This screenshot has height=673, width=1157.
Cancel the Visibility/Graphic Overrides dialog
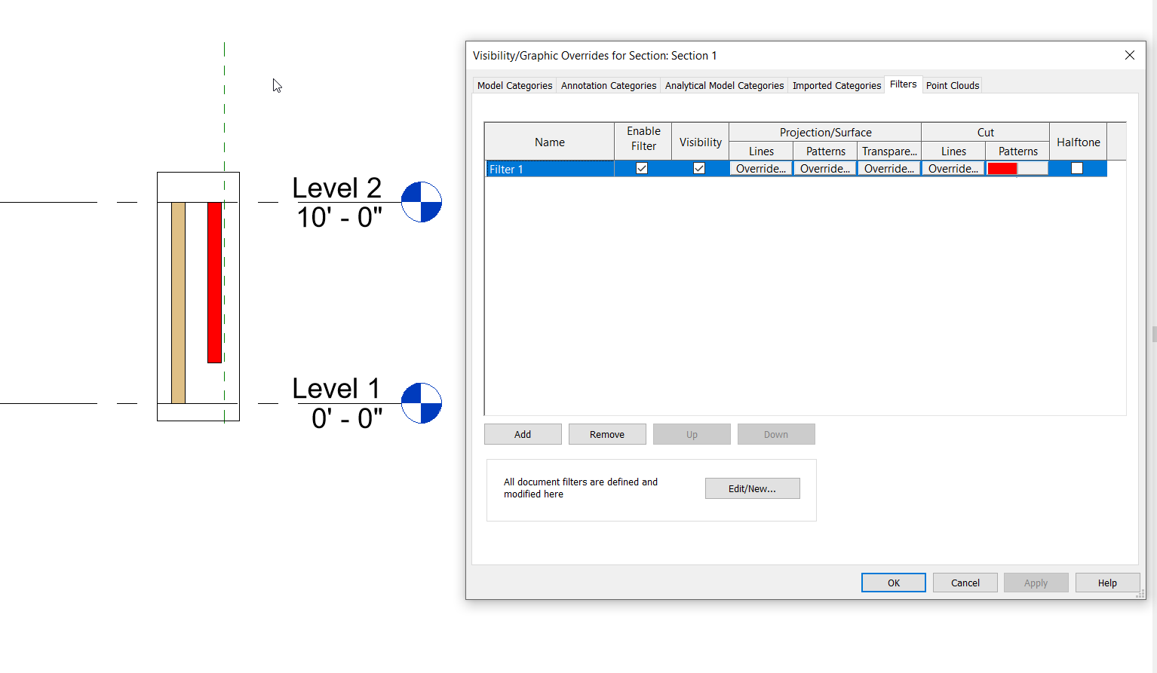click(x=965, y=582)
